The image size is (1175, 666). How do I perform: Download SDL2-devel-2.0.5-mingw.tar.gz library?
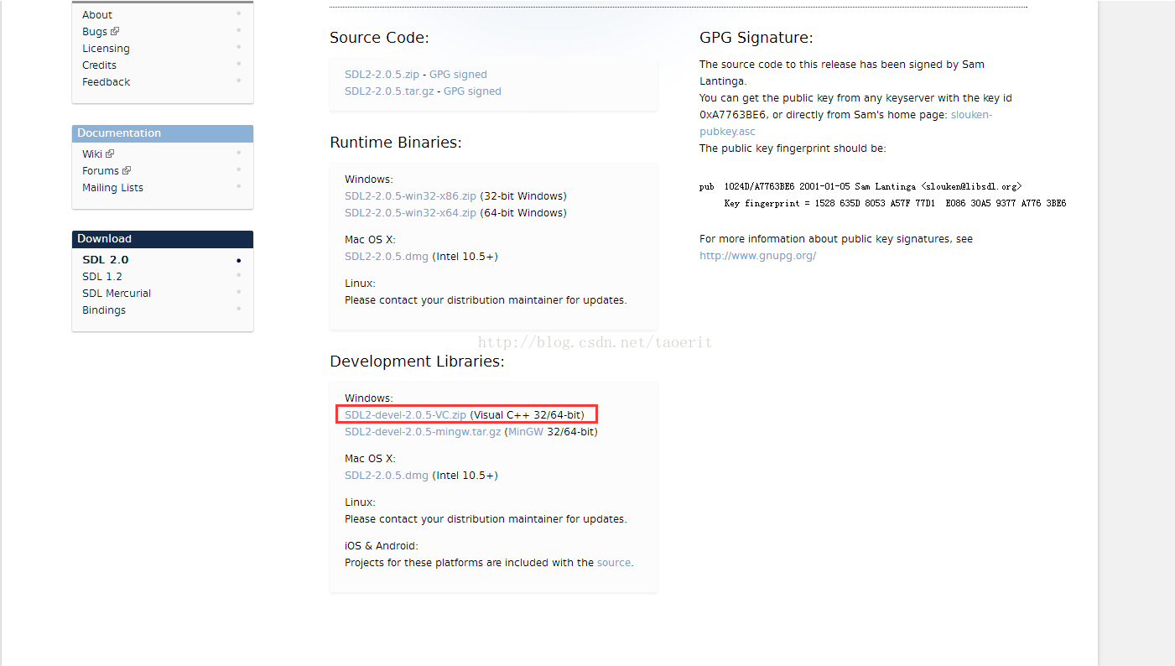click(423, 432)
